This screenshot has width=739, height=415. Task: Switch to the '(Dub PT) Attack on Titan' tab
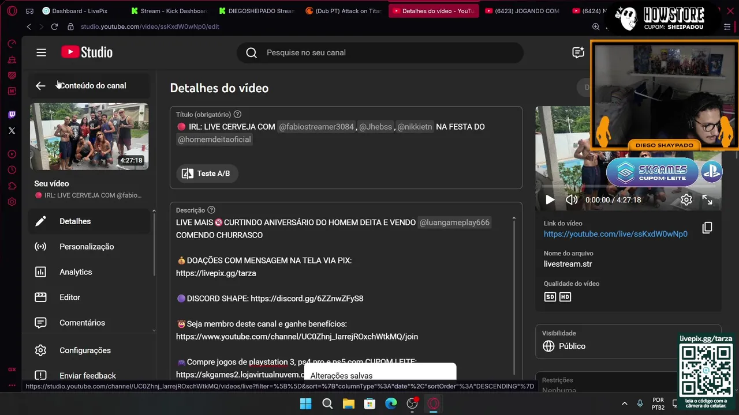tap(345, 11)
